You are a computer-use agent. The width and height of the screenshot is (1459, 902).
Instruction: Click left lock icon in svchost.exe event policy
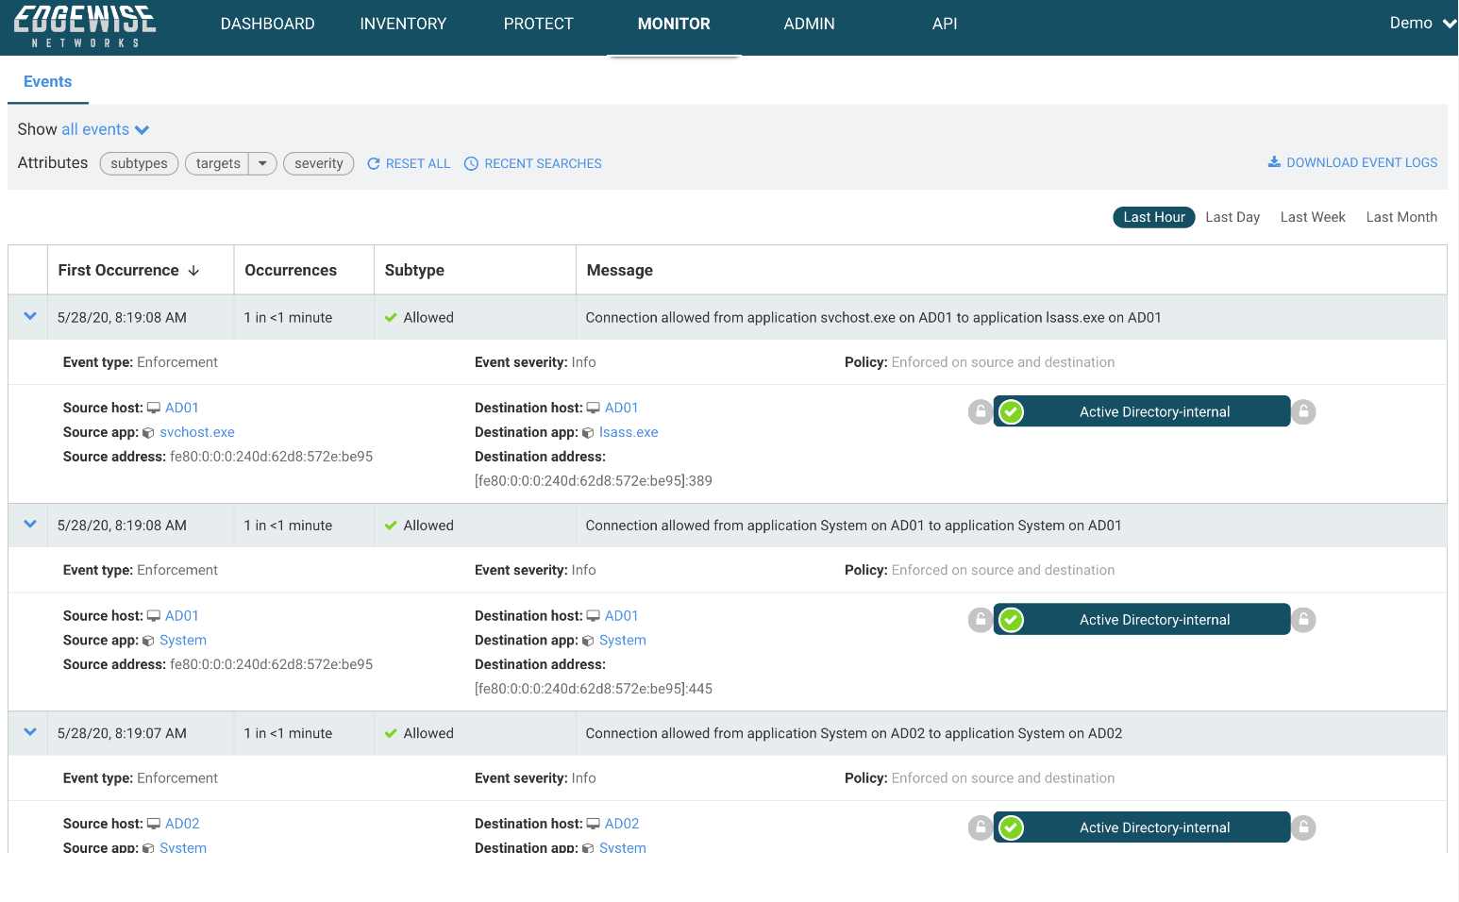981,412
